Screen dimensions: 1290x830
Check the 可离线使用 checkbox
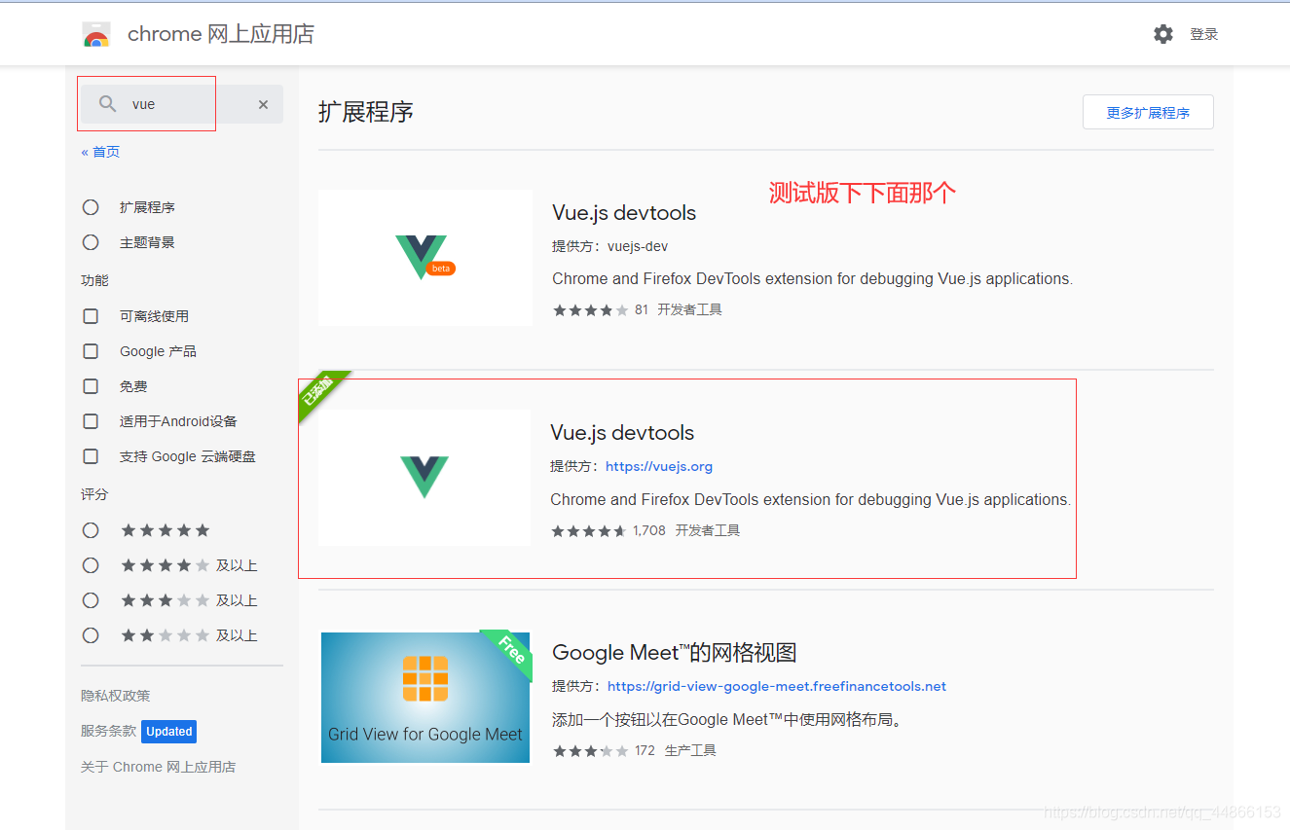[91, 316]
